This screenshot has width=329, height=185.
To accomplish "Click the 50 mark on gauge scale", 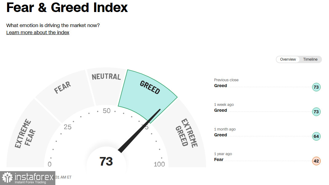I will point(107,111).
